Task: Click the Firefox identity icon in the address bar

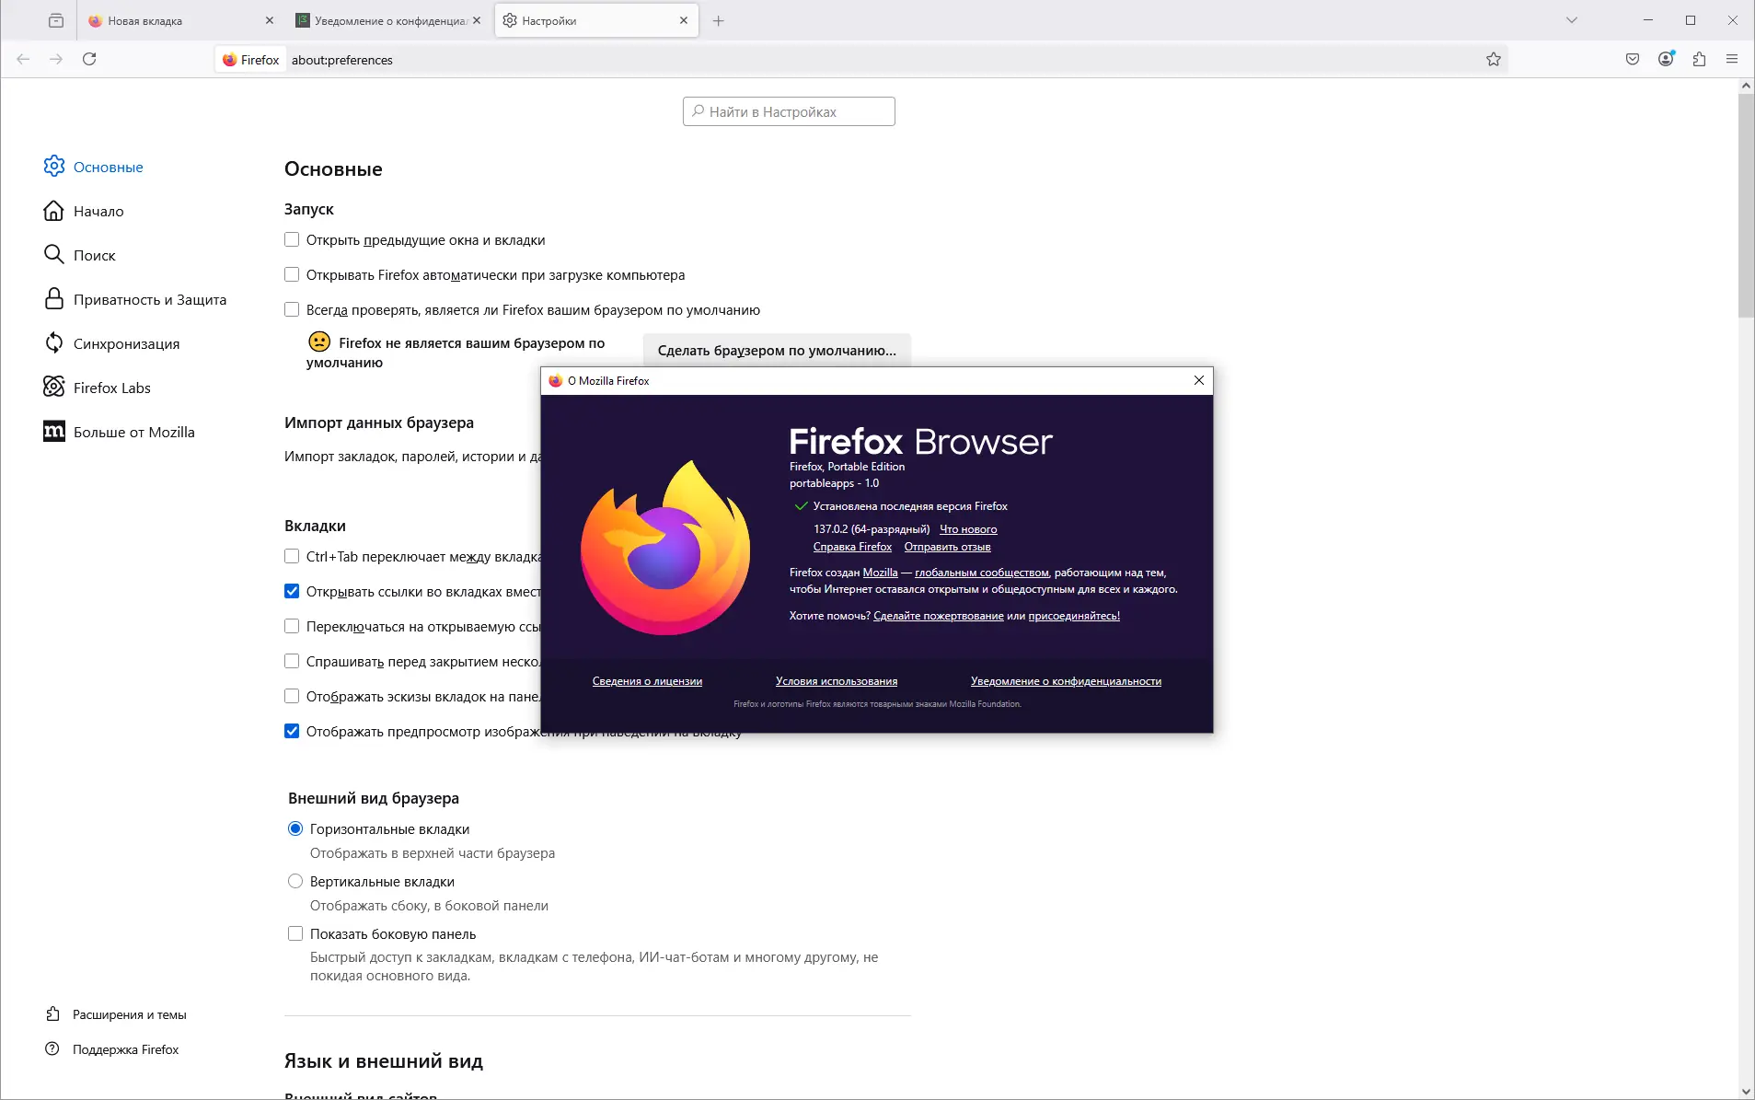Action: click(x=250, y=60)
